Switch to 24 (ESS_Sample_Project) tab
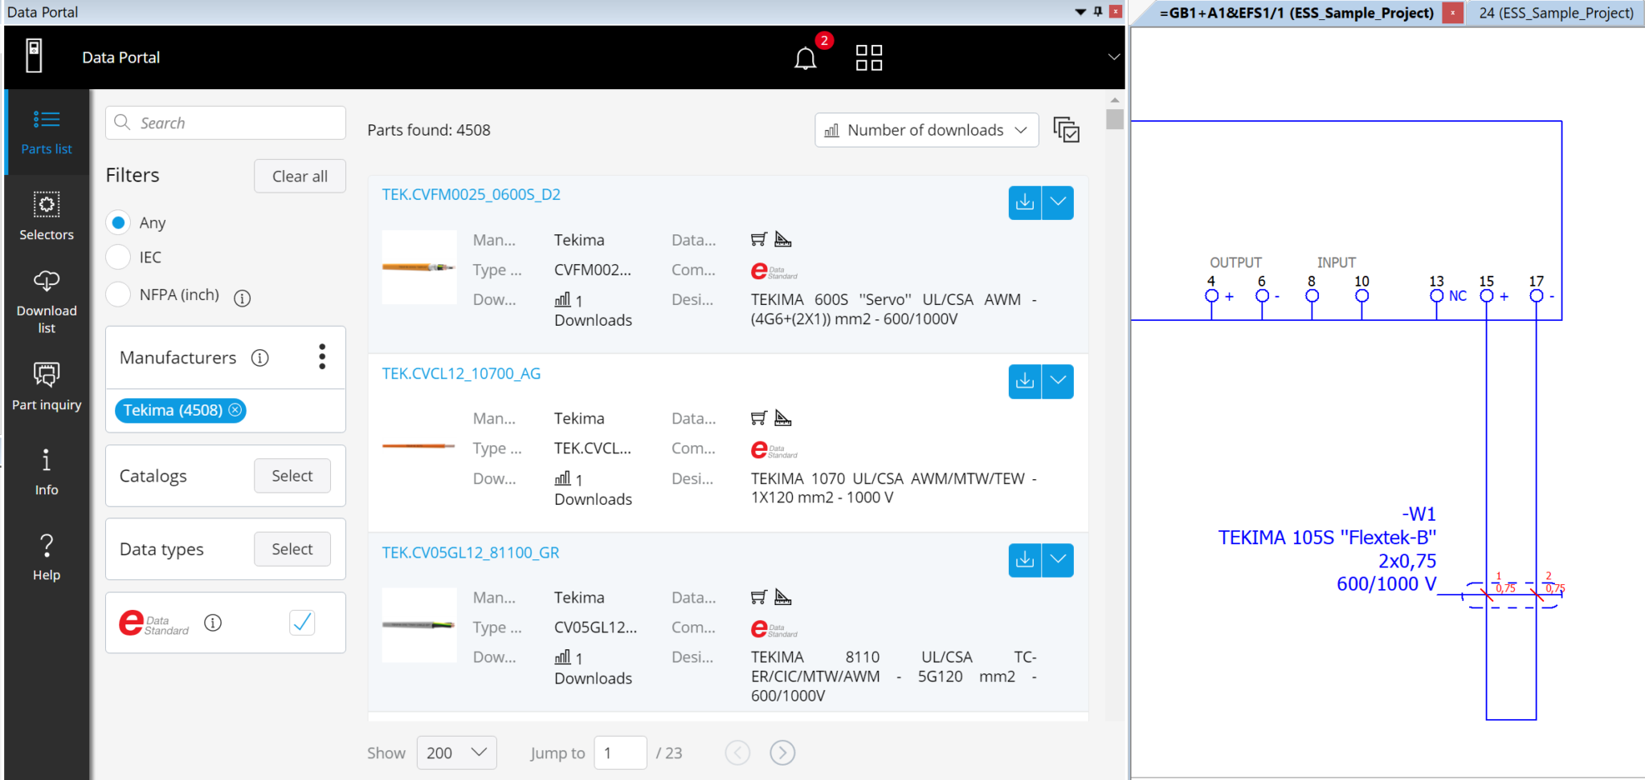Image resolution: width=1645 pixels, height=780 pixels. (1556, 13)
